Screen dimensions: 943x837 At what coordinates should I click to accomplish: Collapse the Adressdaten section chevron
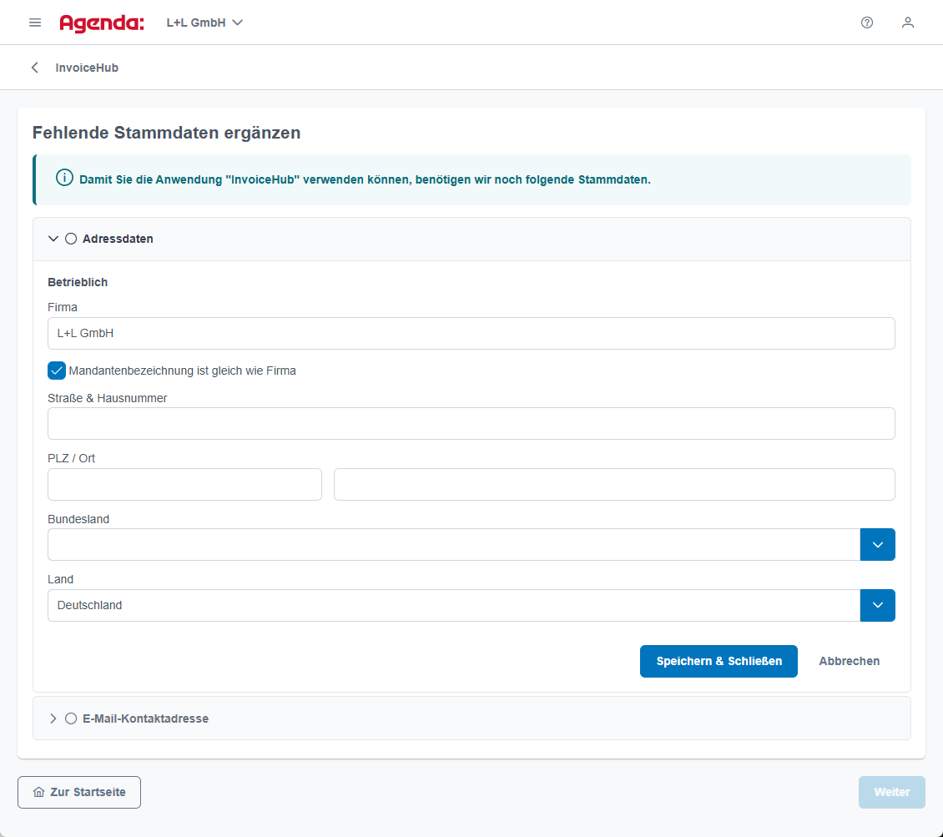[53, 239]
